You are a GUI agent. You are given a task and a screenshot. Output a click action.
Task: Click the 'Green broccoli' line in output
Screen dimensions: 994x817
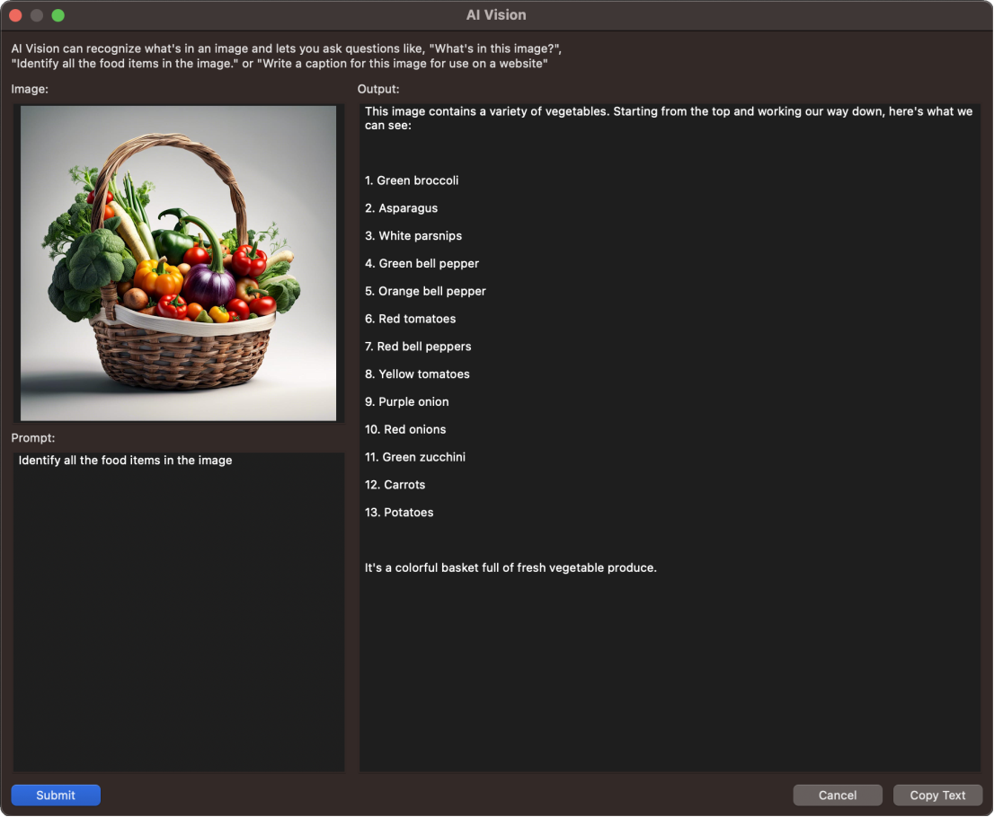coord(412,180)
